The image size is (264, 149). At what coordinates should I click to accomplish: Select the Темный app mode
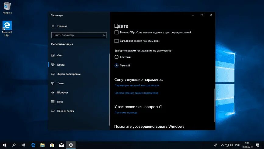[117, 65]
